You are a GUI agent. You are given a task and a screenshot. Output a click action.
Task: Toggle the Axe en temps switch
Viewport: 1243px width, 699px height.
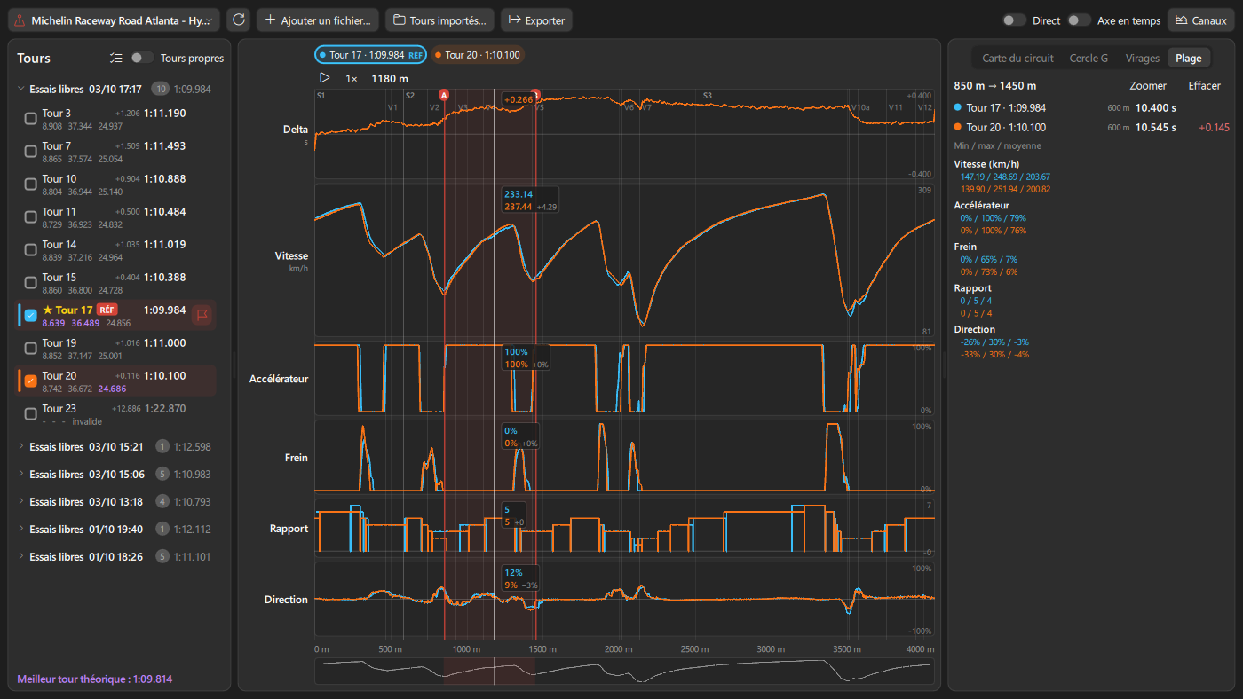tap(1079, 20)
